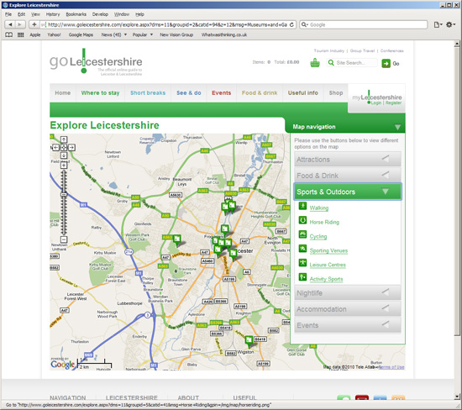Click the browser Forward arrow button
Image resolution: width=462 pixels, height=410 pixels.
[20, 24]
